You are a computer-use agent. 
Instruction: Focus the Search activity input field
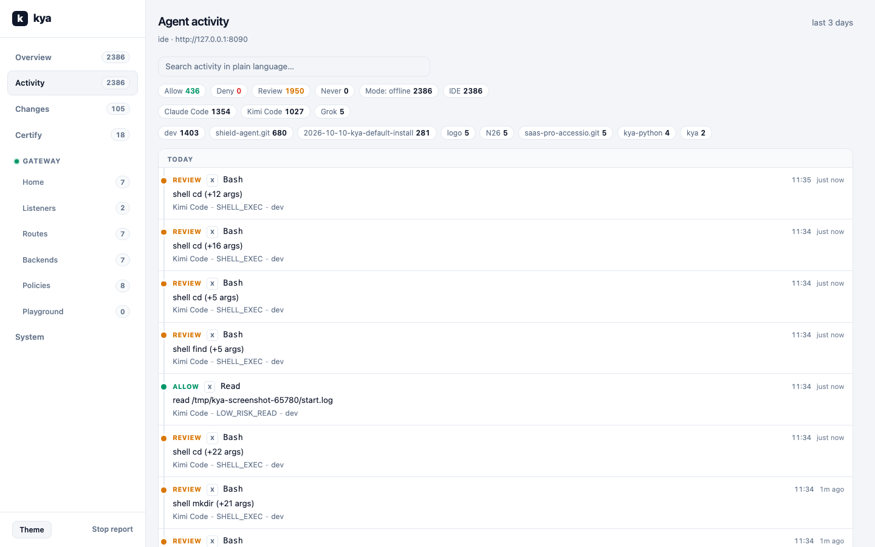click(294, 66)
